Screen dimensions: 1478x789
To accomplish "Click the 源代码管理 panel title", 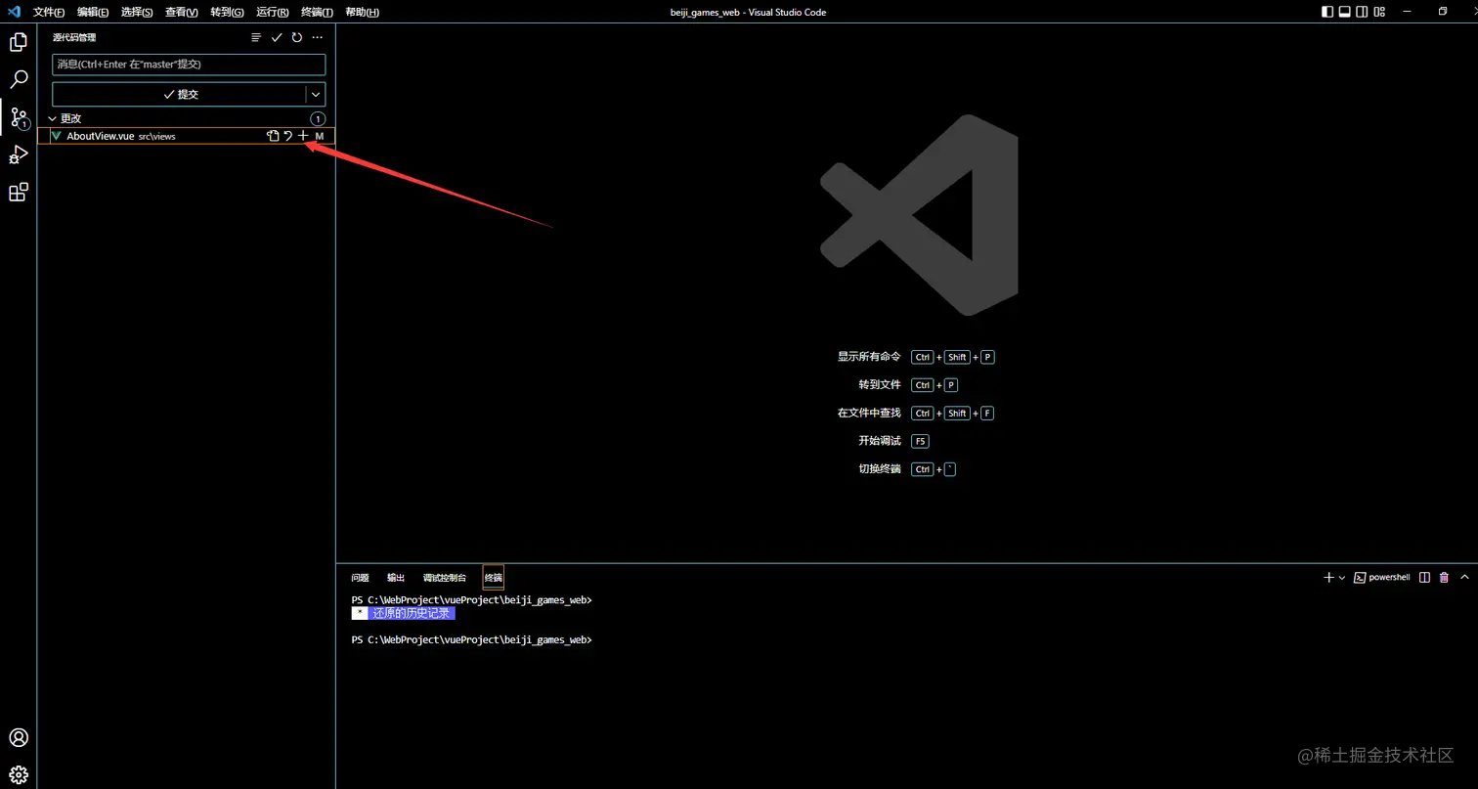I will [74, 37].
